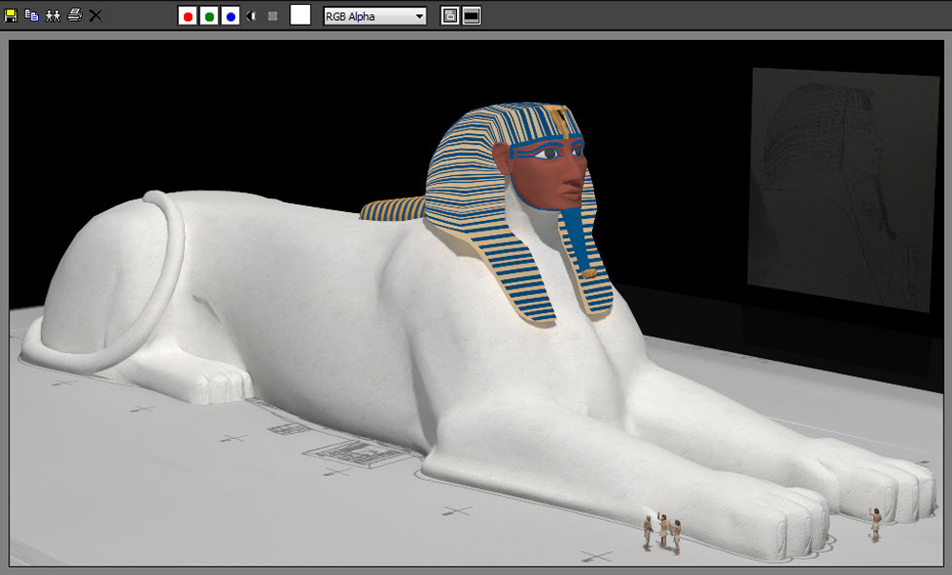Toggle the green channel display
The width and height of the screenshot is (952, 575).
pyautogui.click(x=208, y=16)
